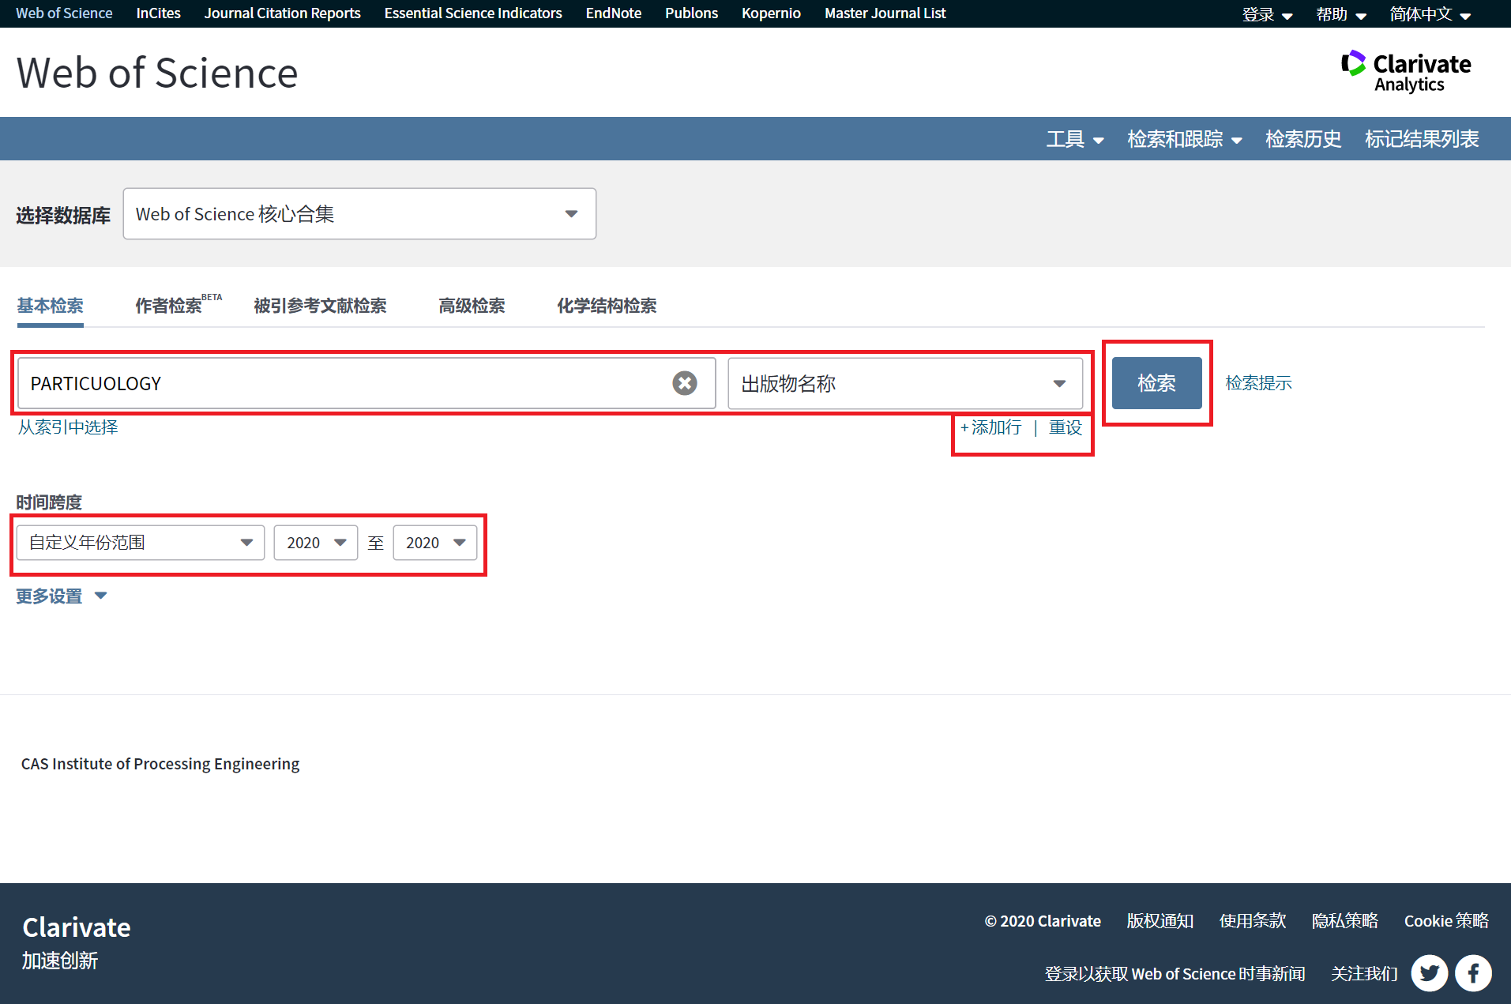Clear the PARTICUOLOGY search field with the X icon
Viewport: 1511px width, 1004px height.
click(685, 384)
